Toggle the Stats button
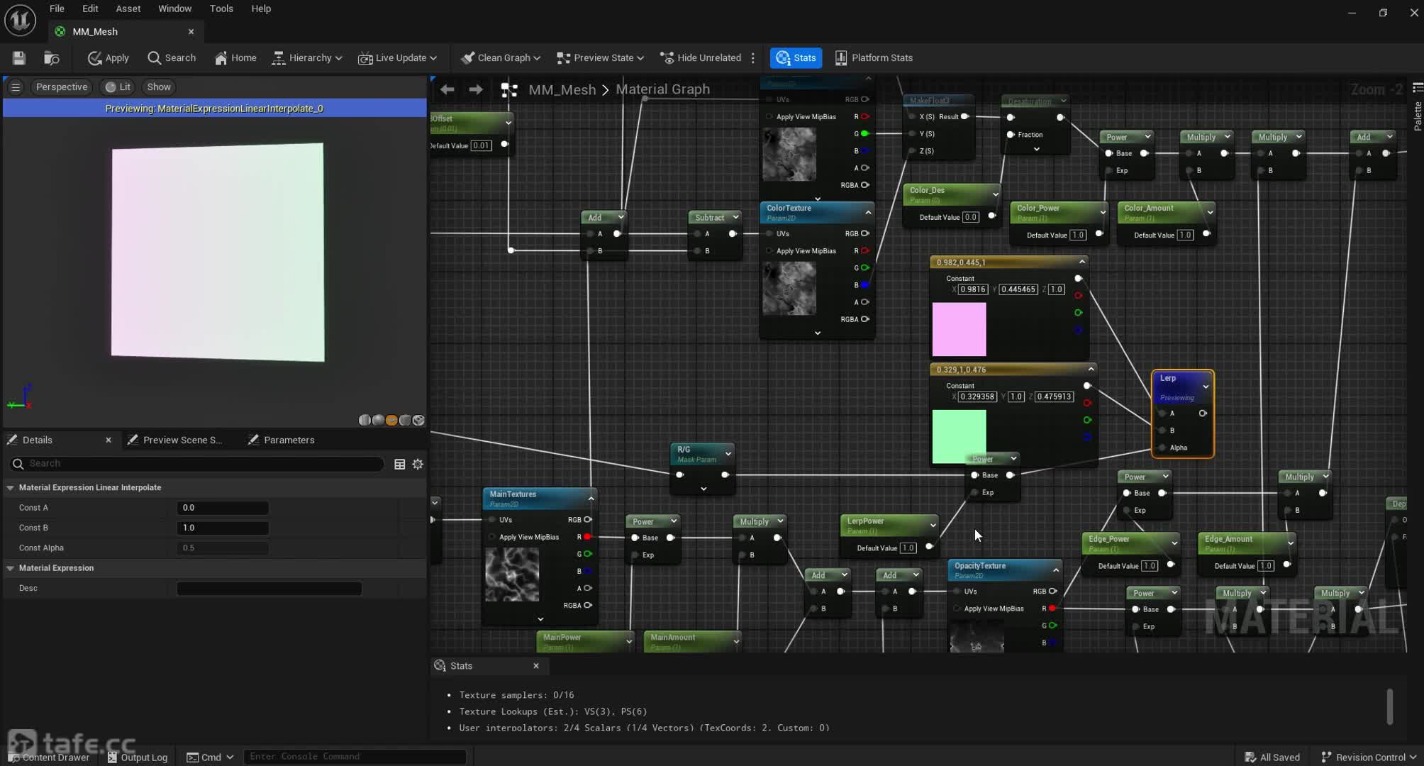This screenshot has width=1424, height=766. [796, 58]
